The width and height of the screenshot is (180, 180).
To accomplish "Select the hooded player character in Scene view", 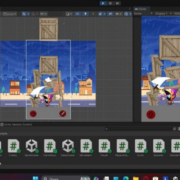I will click(x=48, y=100).
